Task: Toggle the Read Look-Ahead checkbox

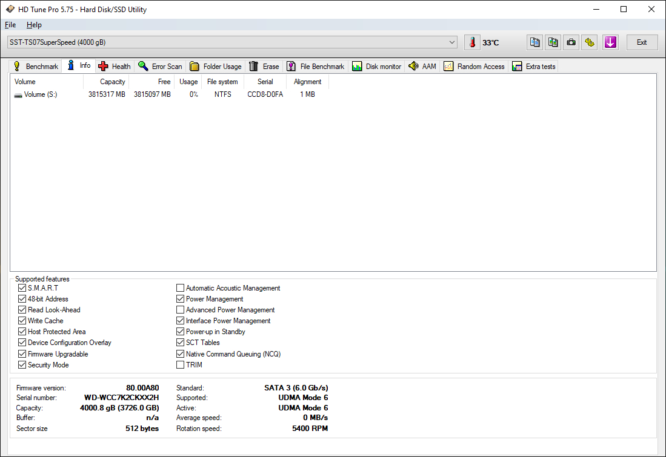Action: click(x=22, y=310)
